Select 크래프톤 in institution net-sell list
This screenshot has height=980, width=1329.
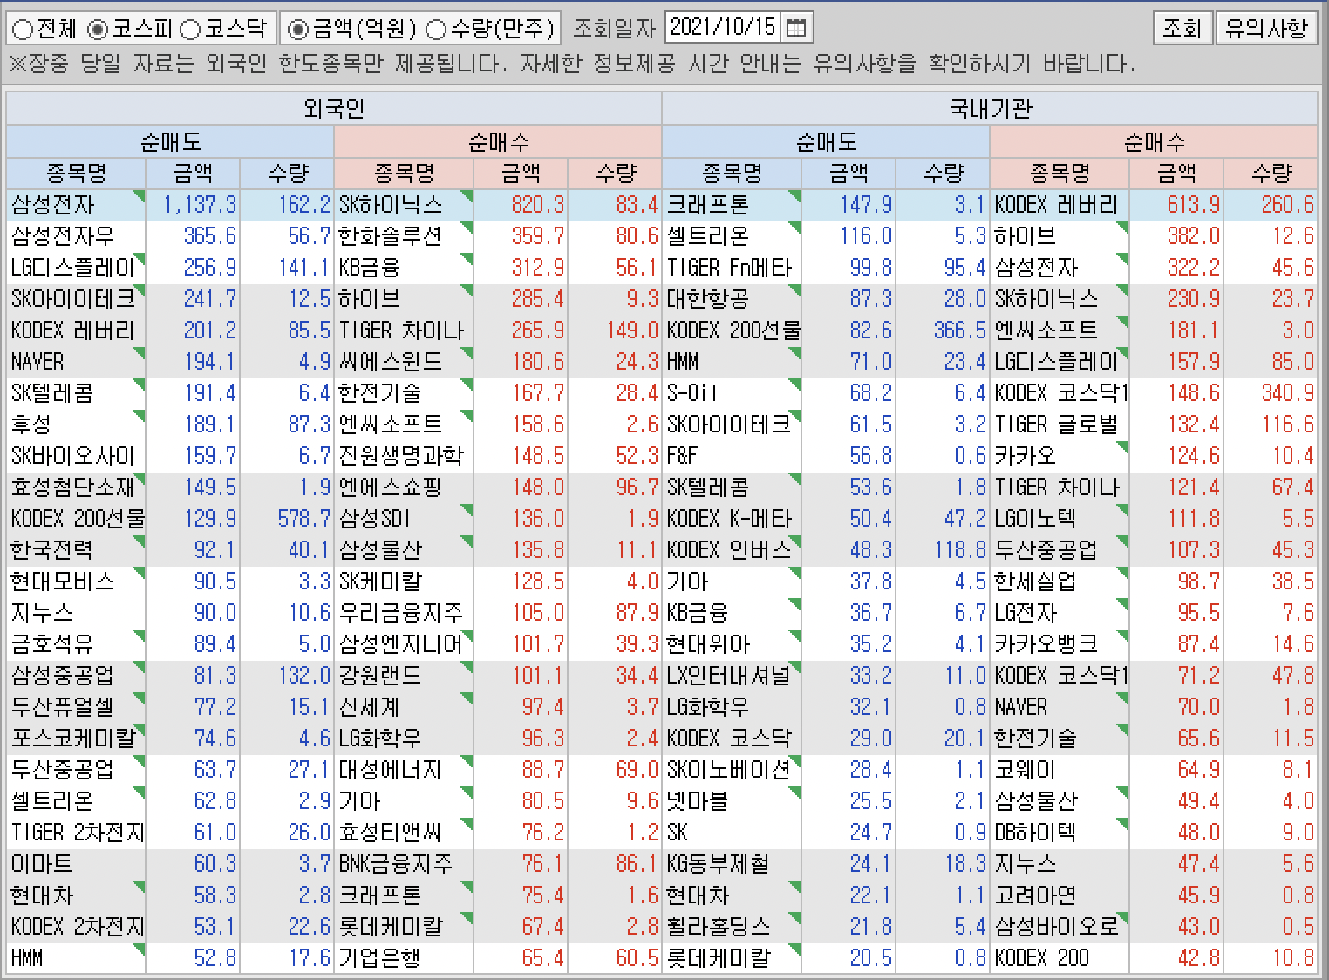point(708,205)
